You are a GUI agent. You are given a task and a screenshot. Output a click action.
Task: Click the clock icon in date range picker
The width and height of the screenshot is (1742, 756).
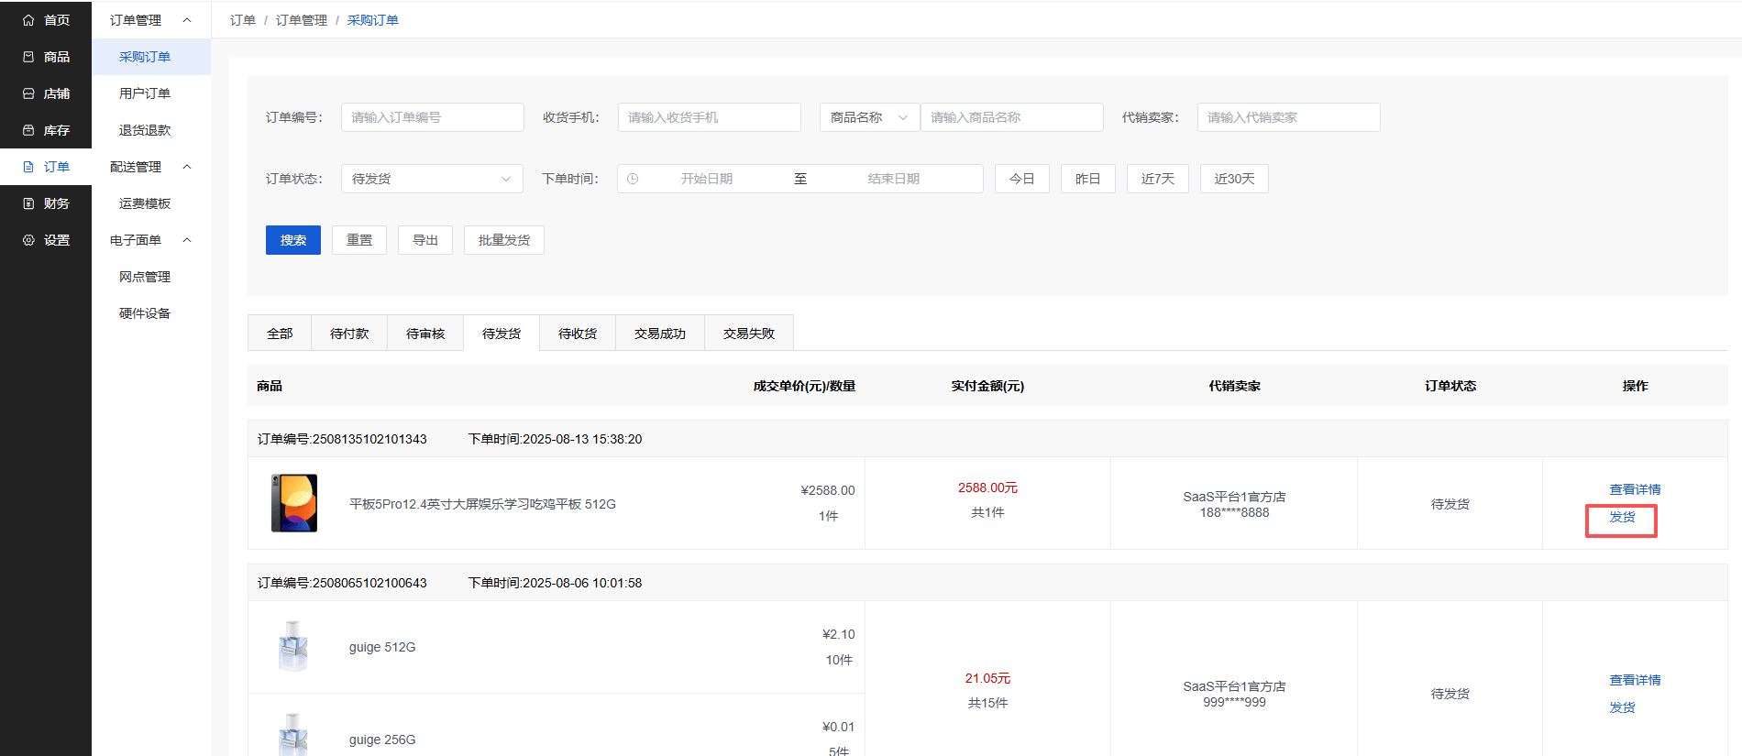[x=633, y=179]
